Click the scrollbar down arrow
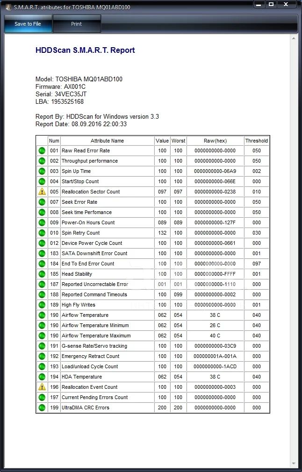The width and height of the screenshot is (302, 472). click(x=294, y=464)
